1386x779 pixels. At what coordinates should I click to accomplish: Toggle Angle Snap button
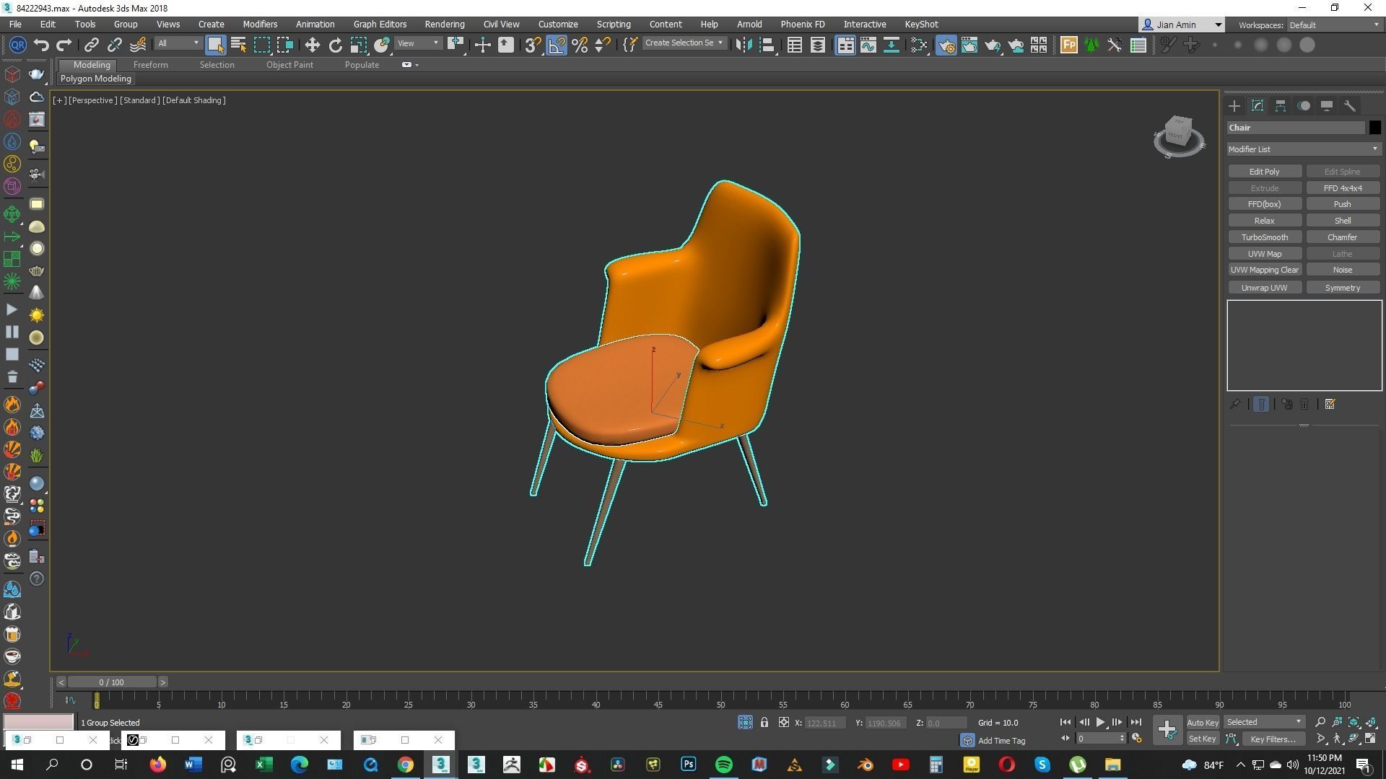[557, 45]
